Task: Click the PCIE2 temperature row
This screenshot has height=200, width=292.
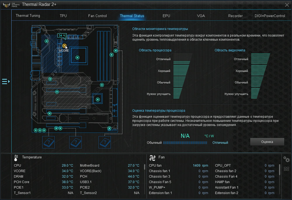Action: [109, 187]
